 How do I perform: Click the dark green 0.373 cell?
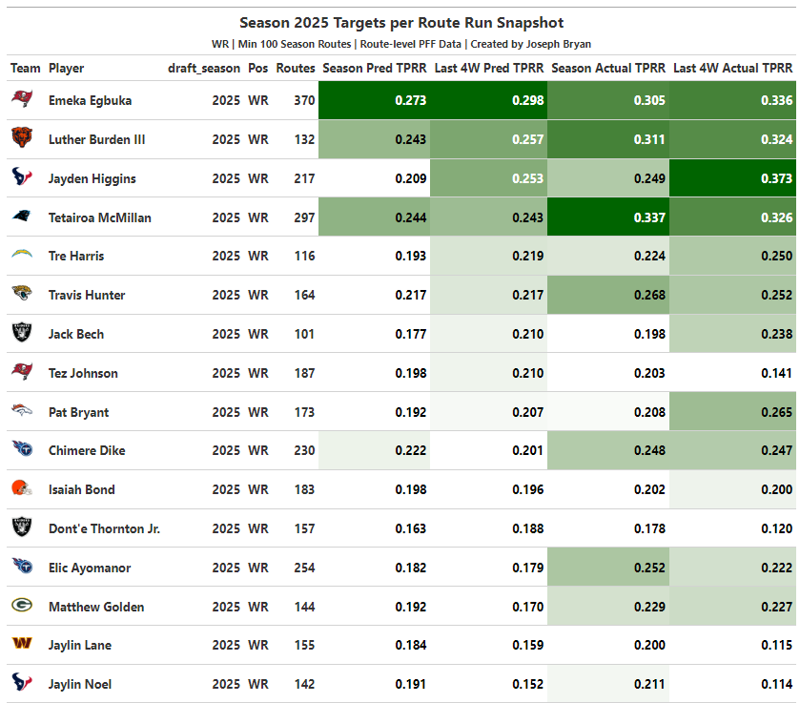(732, 178)
